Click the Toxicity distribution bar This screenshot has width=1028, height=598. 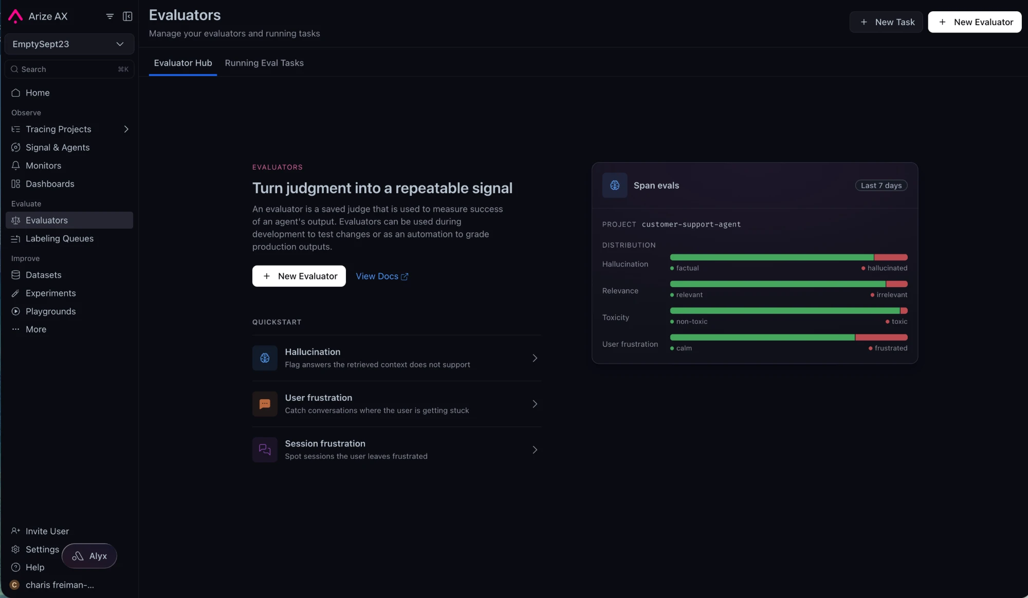coord(789,311)
